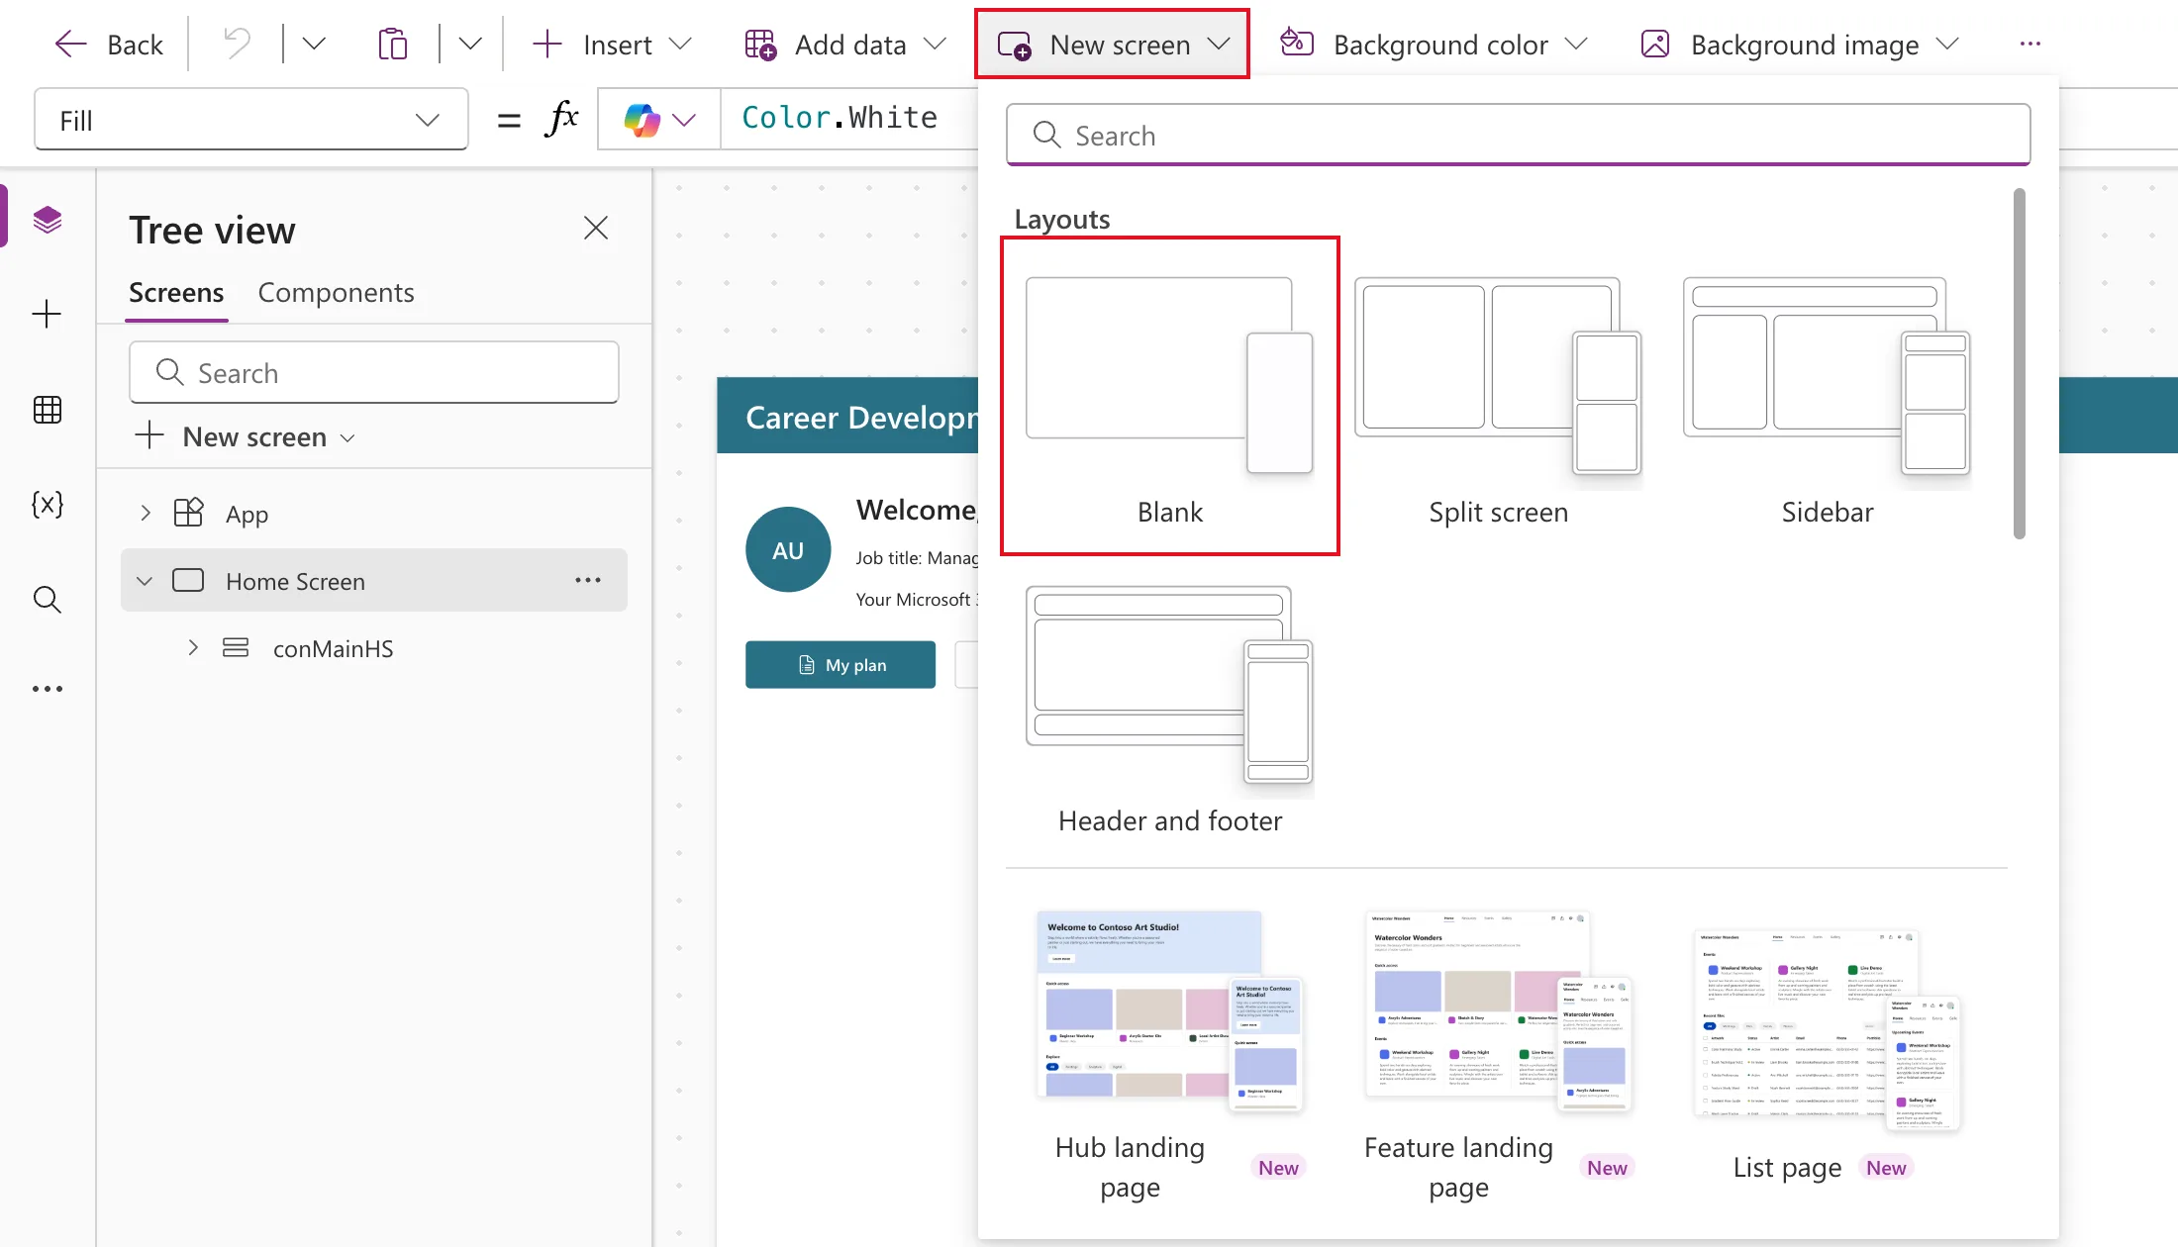This screenshot has height=1247, width=2178.
Task: Close the Tree view panel
Action: [x=596, y=229]
